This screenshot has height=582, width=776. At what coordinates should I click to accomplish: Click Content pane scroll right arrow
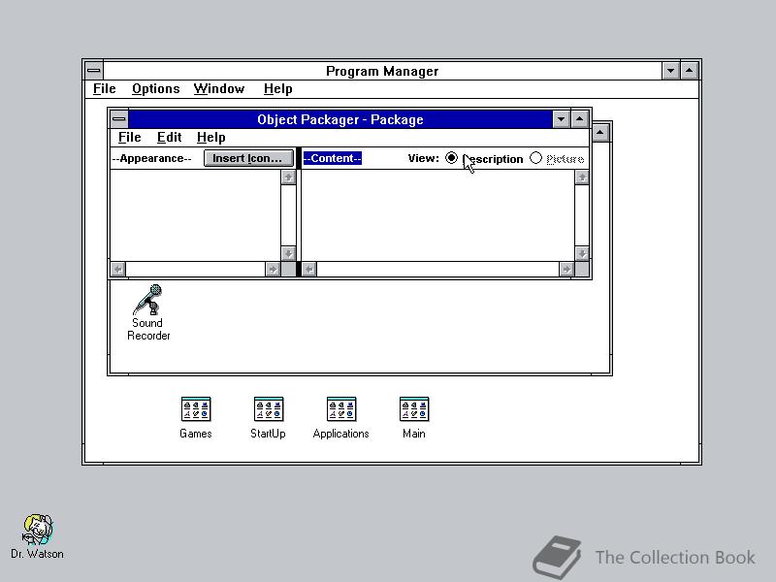coord(566,270)
